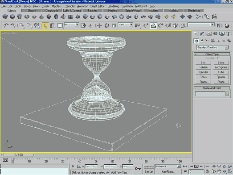This screenshot has height=175, width=233.
Task: Click the Pyramid icon on the Objects shelf
Action: pyautogui.click(x=63, y=17)
